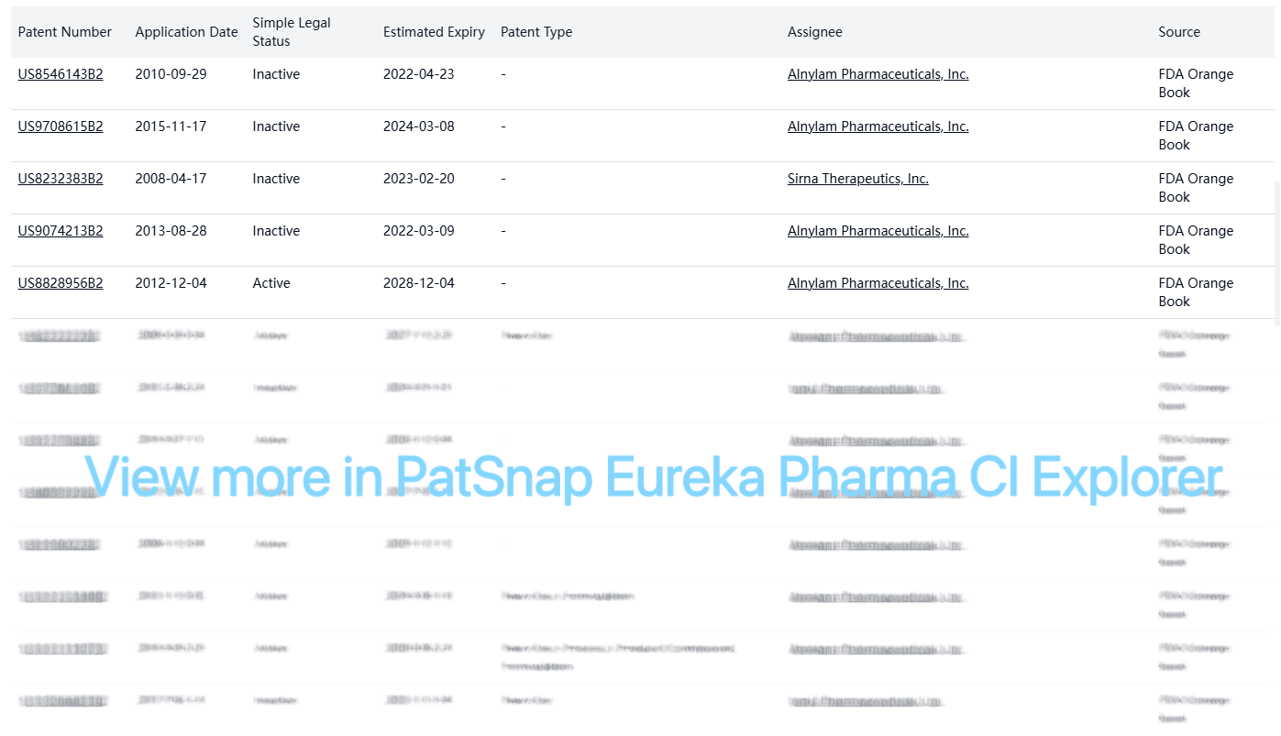Click the 2028-12-04 estimated expiry cell
The width and height of the screenshot is (1281, 736).
[419, 283]
